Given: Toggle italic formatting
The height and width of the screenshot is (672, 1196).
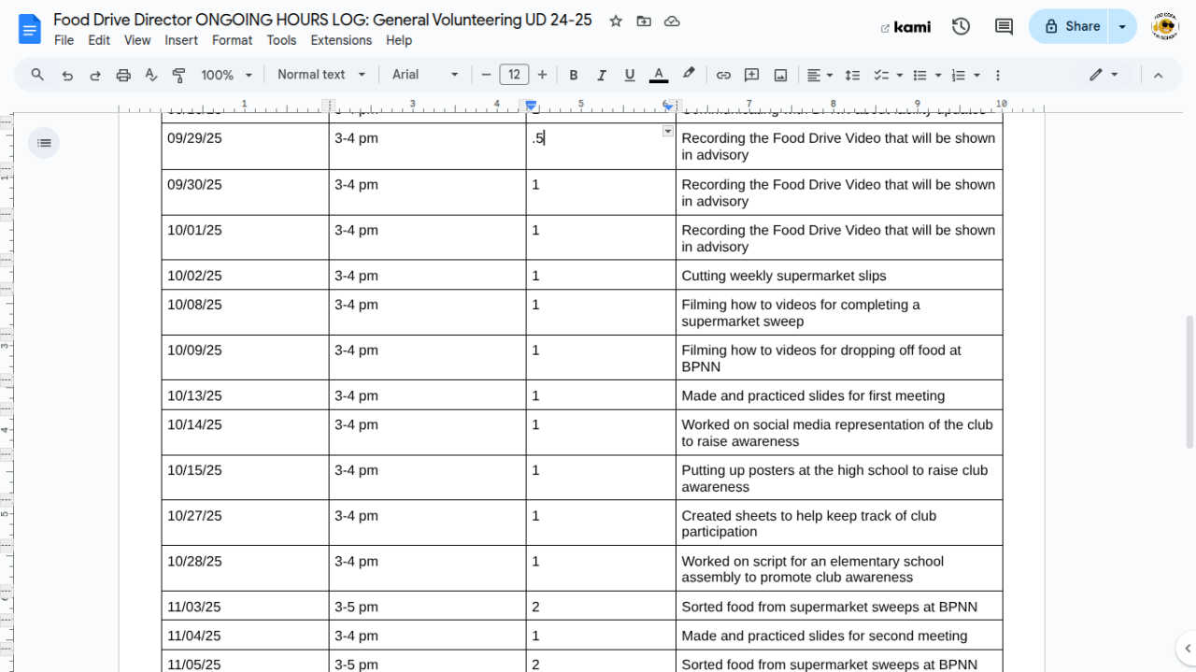Looking at the screenshot, I should pyautogui.click(x=602, y=75).
